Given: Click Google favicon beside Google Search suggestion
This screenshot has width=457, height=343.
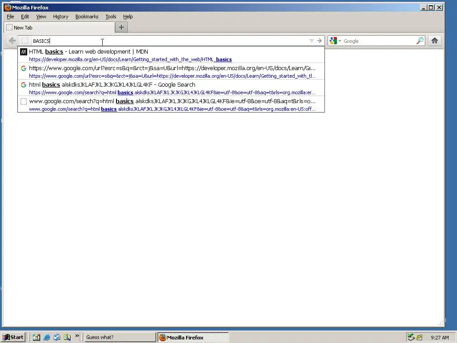Looking at the screenshot, I should click(x=24, y=85).
